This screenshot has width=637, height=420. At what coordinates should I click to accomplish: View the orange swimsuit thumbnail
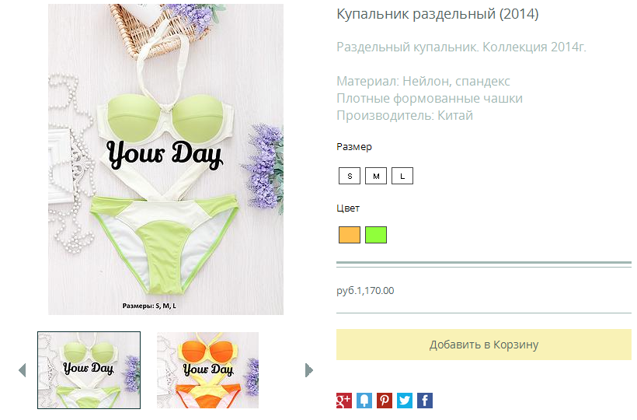(x=207, y=370)
